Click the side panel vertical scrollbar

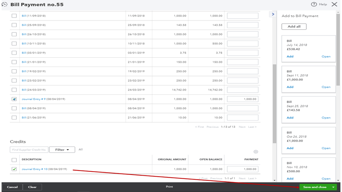[338, 50]
